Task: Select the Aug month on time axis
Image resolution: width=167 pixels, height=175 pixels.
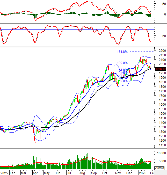Action: coord(82,173)
